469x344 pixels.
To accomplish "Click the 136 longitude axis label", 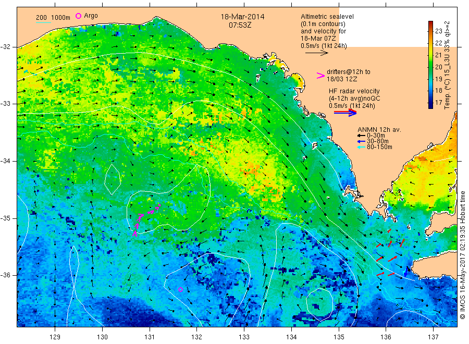I will (386, 337).
